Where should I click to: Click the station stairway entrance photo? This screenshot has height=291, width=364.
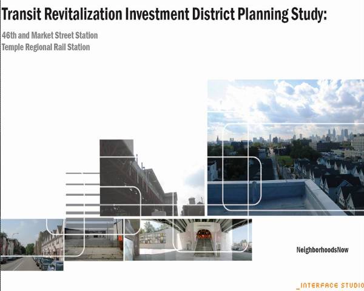tap(188, 239)
